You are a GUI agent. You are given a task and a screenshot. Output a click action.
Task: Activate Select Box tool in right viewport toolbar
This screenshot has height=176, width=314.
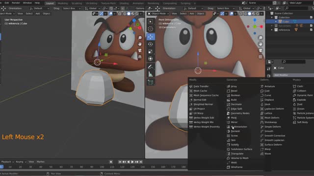tap(151, 22)
